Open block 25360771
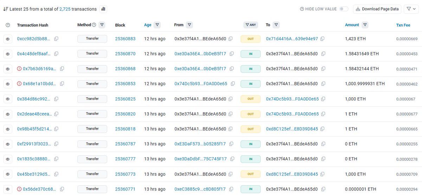This screenshot has width=422, height=195. point(125,189)
